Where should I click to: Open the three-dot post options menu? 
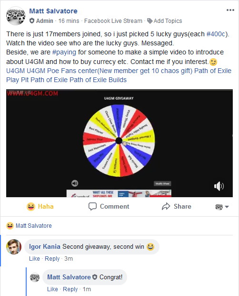coord(230,10)
